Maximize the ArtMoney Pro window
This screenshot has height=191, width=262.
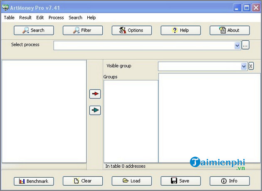coord(247,7)
